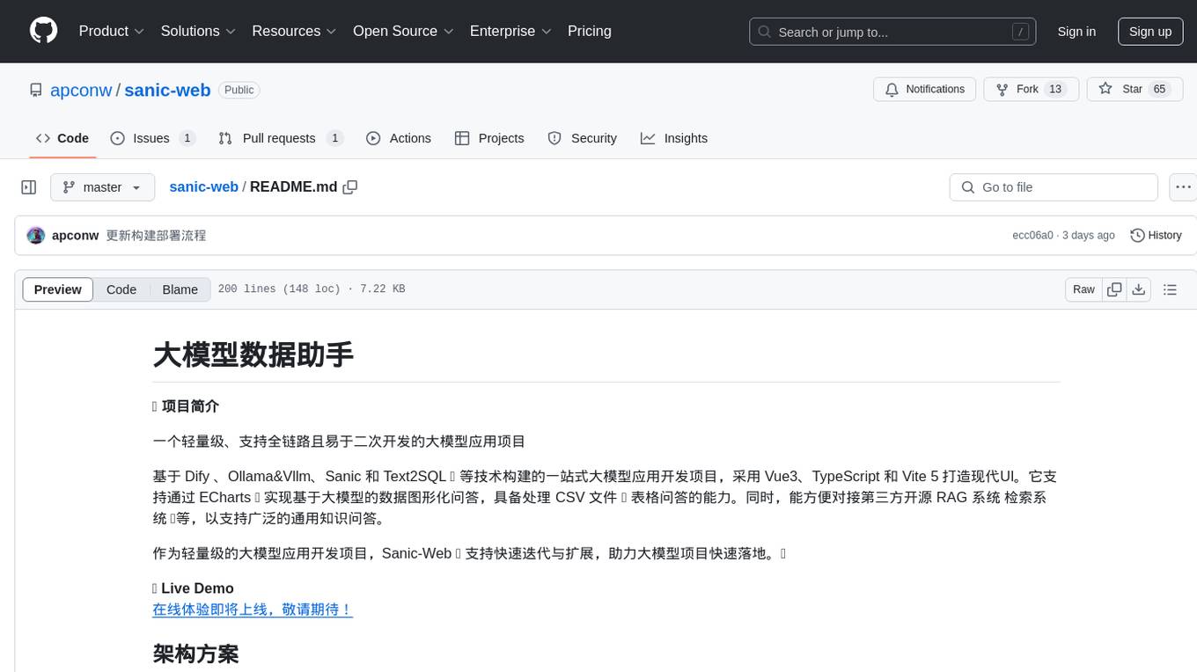Focus the Go to file field
Screen dimensions: 1197x672
(x=1054, y=187)
